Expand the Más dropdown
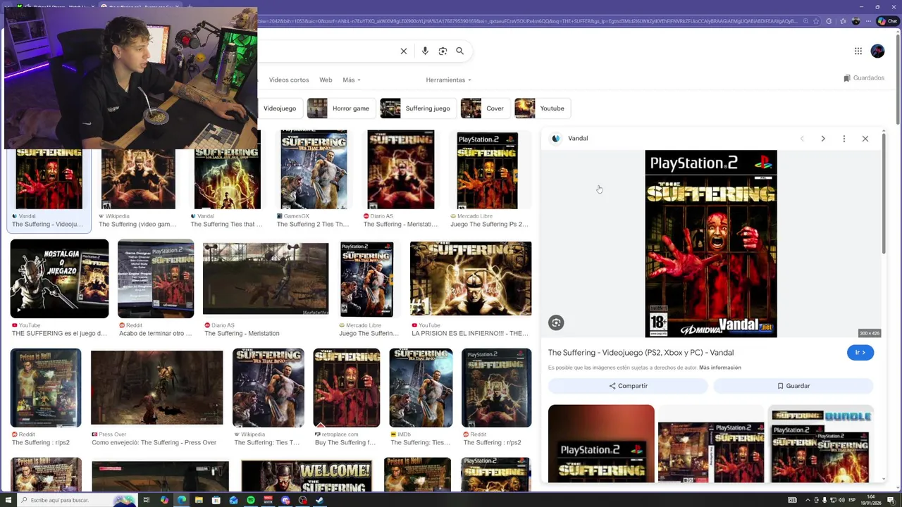This screenshot has height=507, width=902. [x=351, y=80]
